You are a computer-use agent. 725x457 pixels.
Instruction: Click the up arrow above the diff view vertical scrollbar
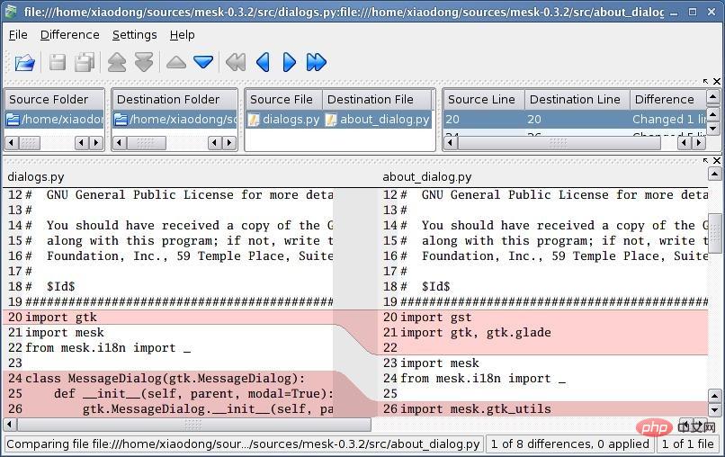[714, 174]
